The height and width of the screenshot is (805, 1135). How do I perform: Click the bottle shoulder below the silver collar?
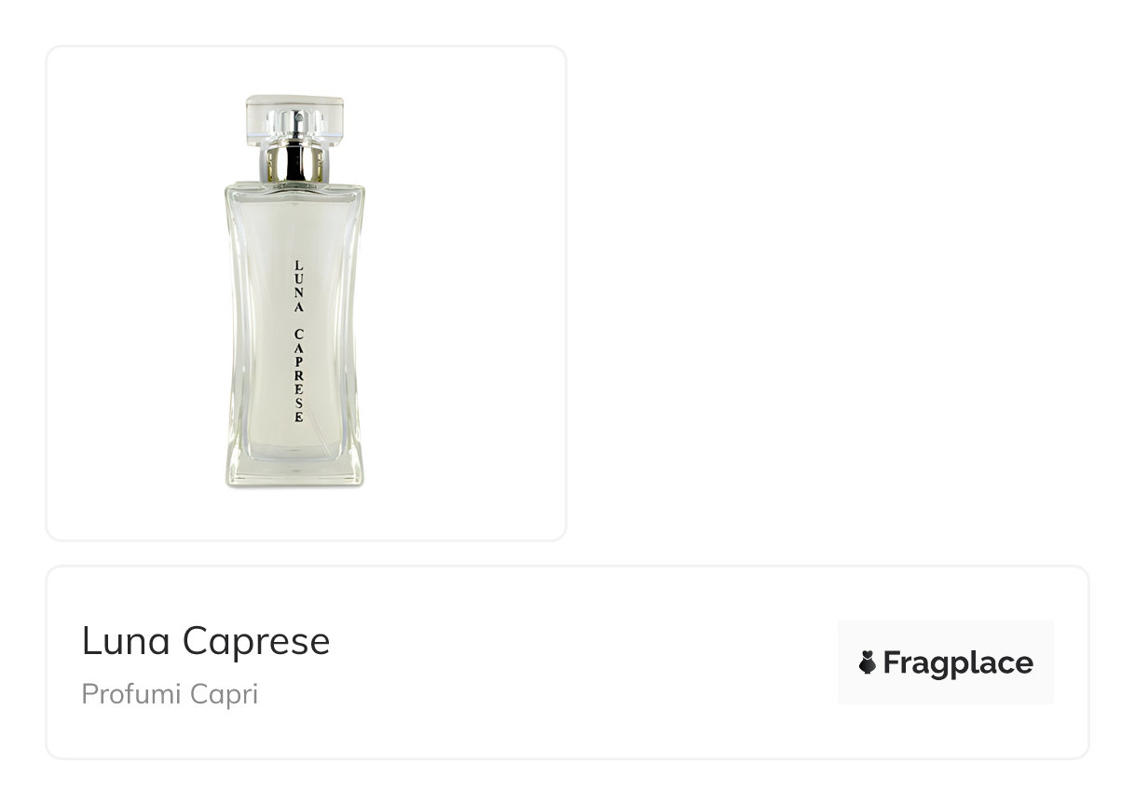294,190
